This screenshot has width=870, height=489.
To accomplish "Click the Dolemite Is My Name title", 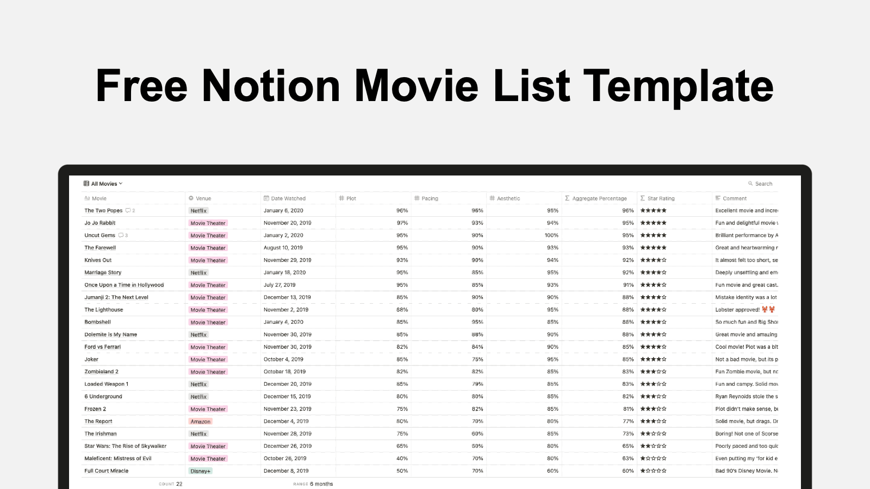I will pyautogui.click(x=110, y=335).
